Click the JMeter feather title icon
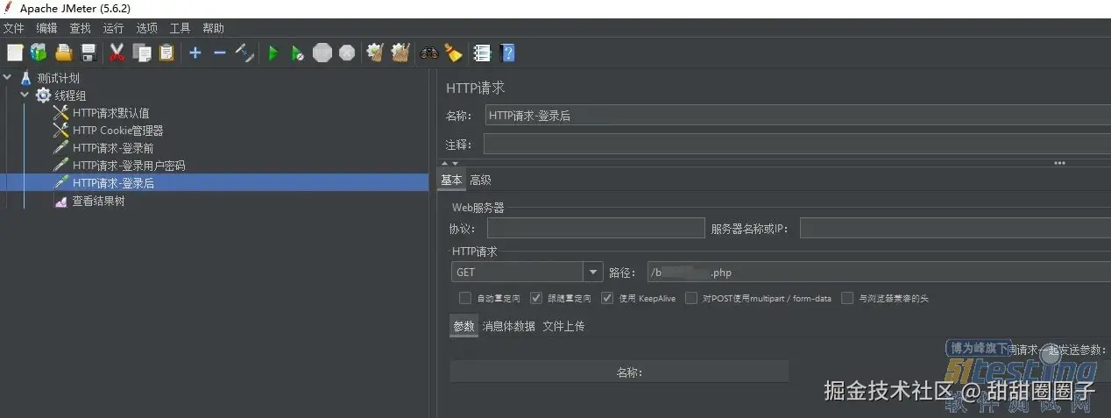Screen dimensions: 1111x418 click(x=8, y=8)
